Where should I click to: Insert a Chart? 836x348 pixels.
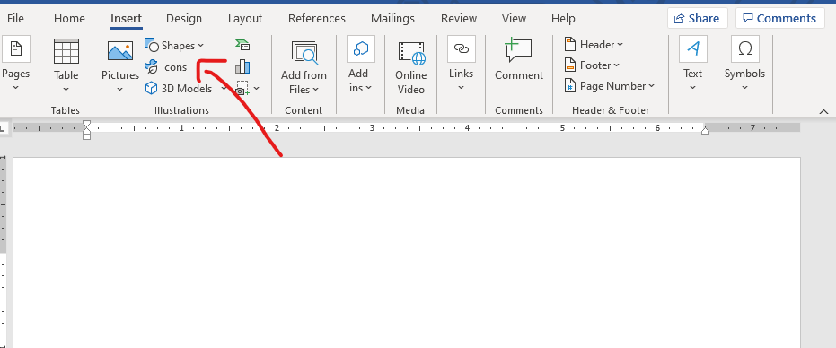[242, 66]
